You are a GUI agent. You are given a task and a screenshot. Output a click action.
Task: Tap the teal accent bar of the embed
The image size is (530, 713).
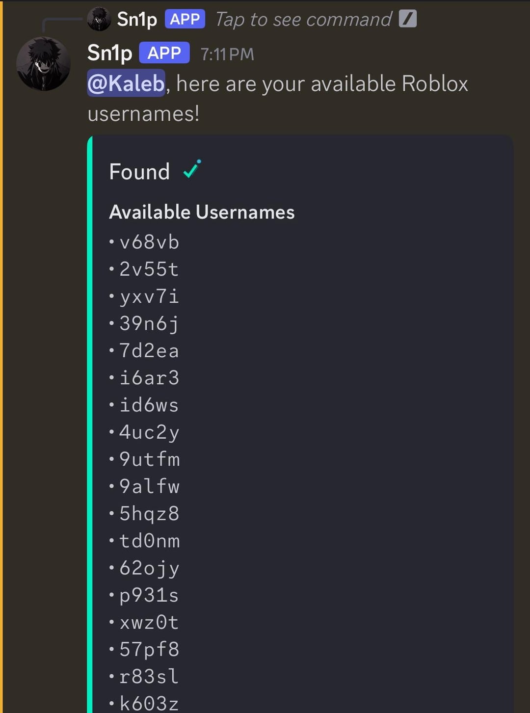click(90, 393)
